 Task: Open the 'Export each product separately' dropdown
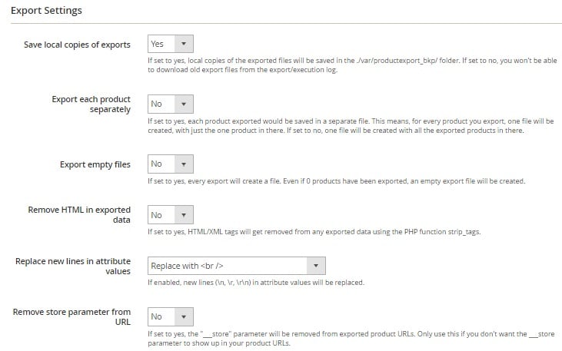[171, 104]
